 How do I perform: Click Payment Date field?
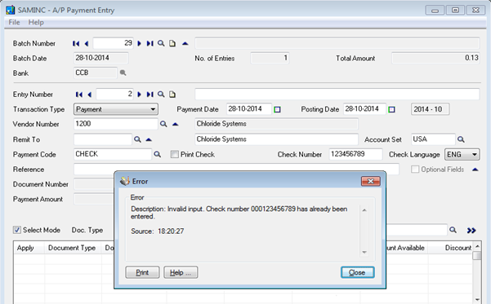pos(249,109)
